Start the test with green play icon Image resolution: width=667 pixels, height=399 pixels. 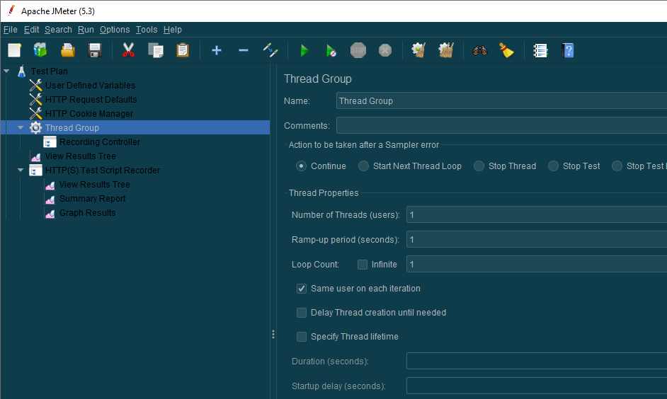click(x=304, y=50)
